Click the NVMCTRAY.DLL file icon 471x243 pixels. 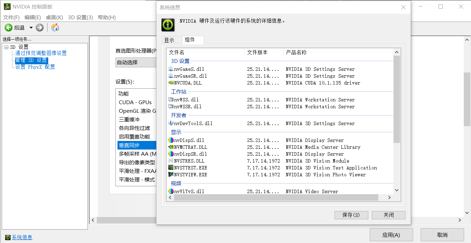coord(171,147)
